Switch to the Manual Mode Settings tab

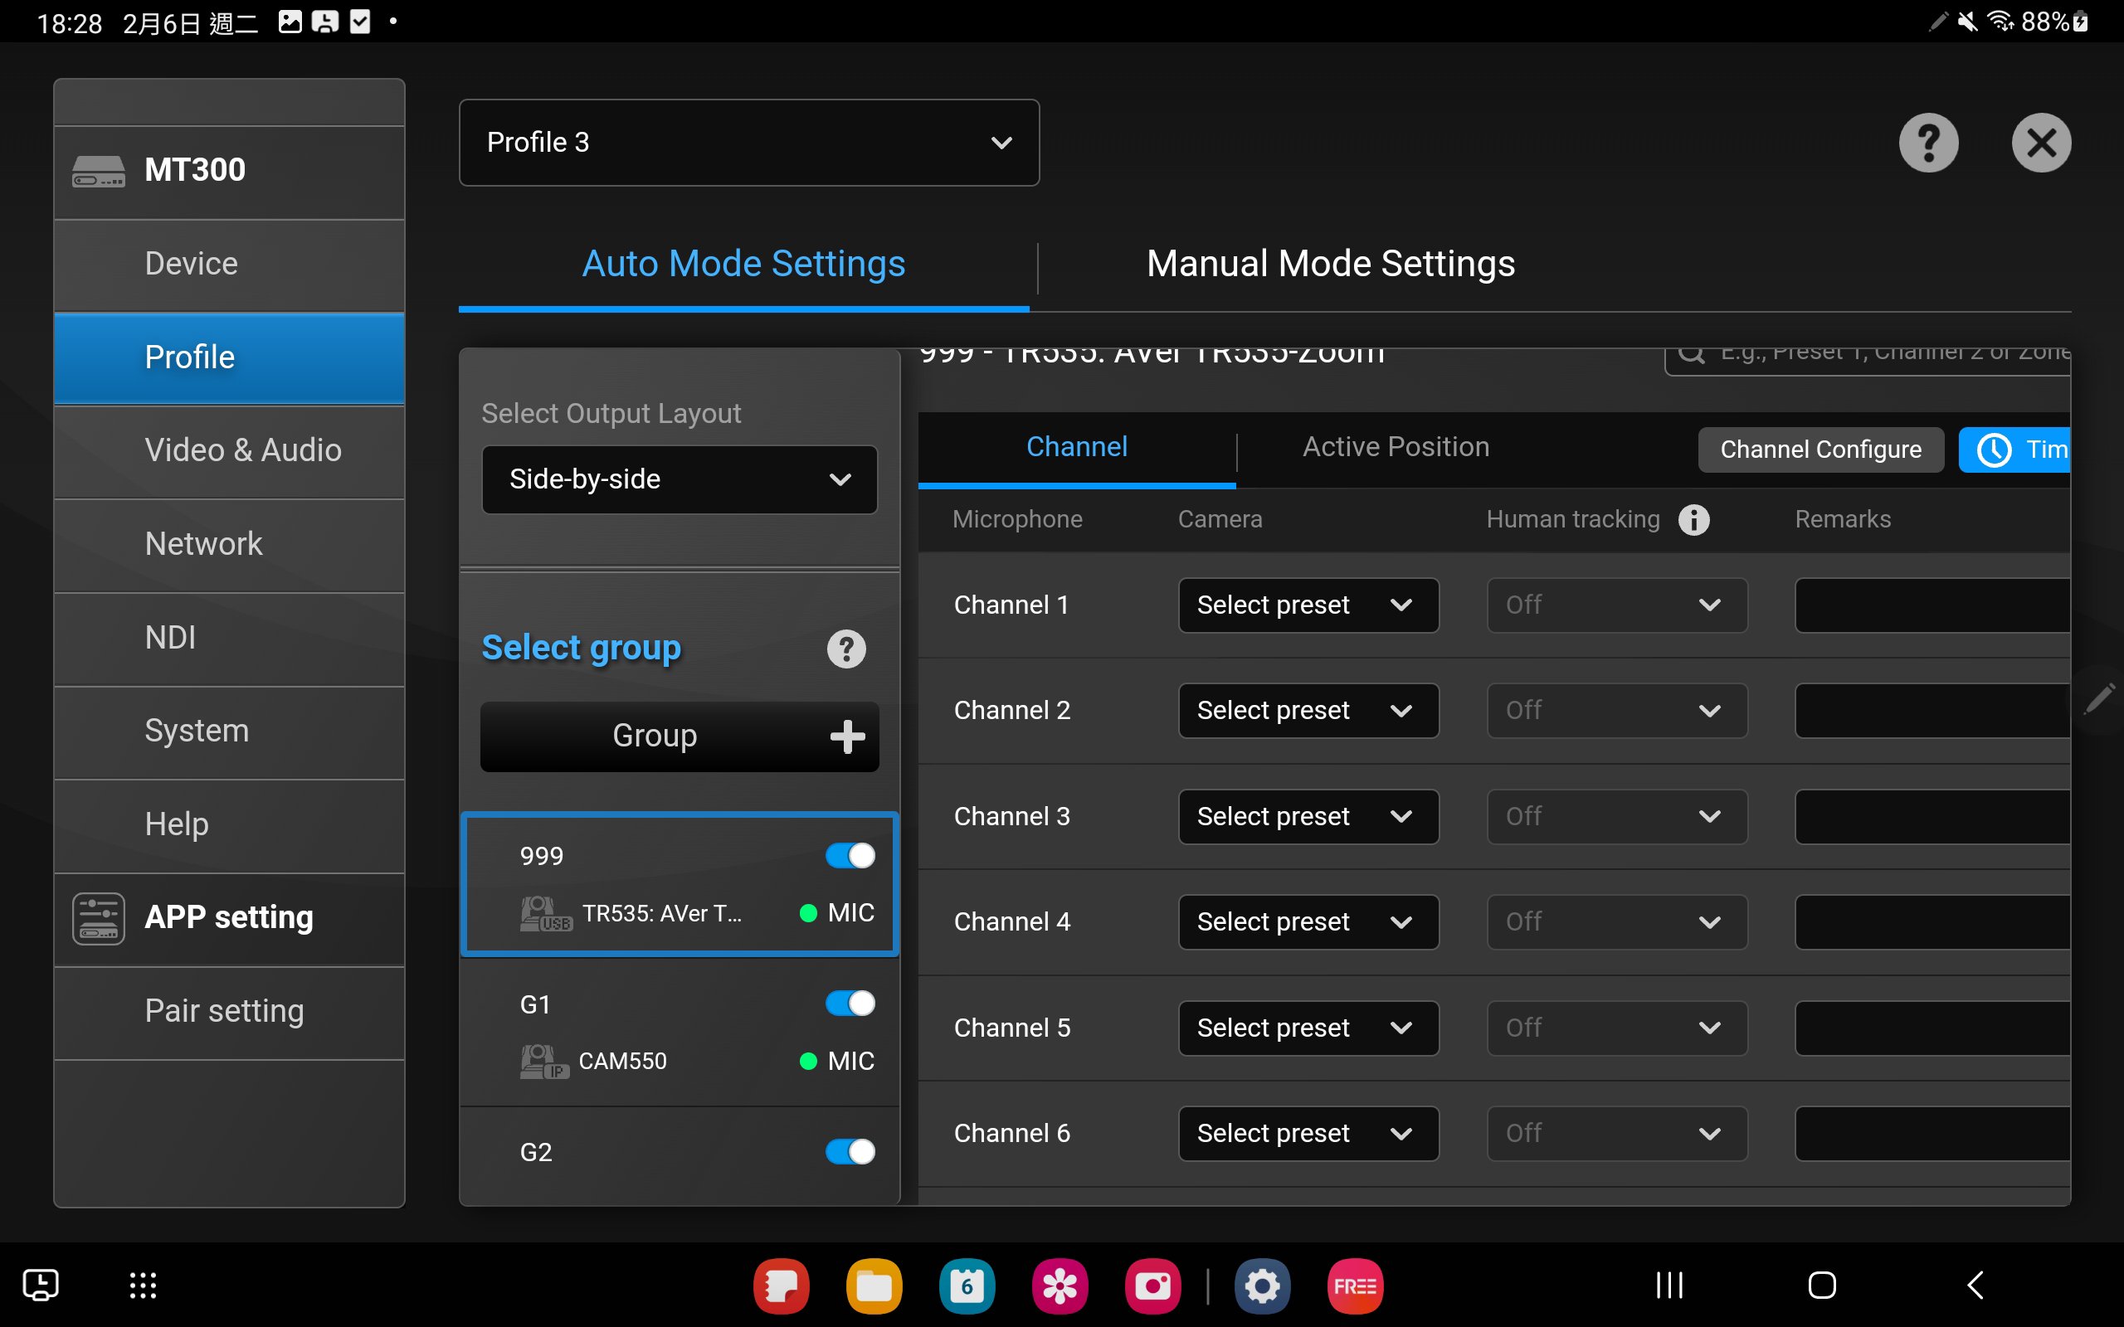click(x=1330, y=265)
